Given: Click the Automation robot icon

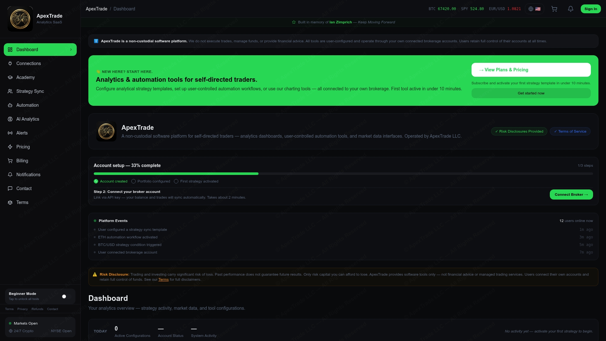Looking at the screenshot, I should point(10,105).
